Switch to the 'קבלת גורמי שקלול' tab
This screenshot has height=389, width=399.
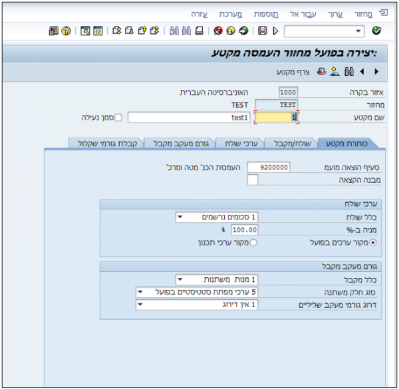[107, 144]
